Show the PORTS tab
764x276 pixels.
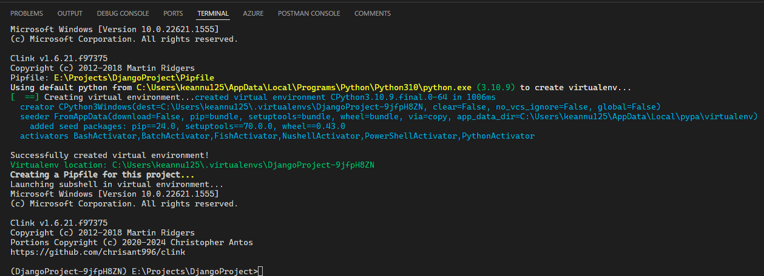(173, 13)
